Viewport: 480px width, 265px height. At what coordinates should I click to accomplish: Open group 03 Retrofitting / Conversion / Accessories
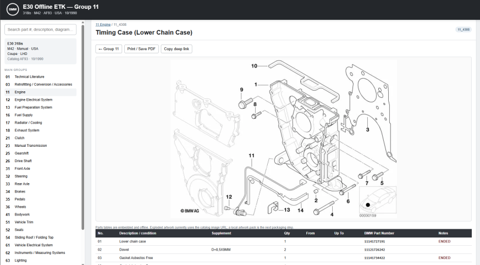pos(40,85)
